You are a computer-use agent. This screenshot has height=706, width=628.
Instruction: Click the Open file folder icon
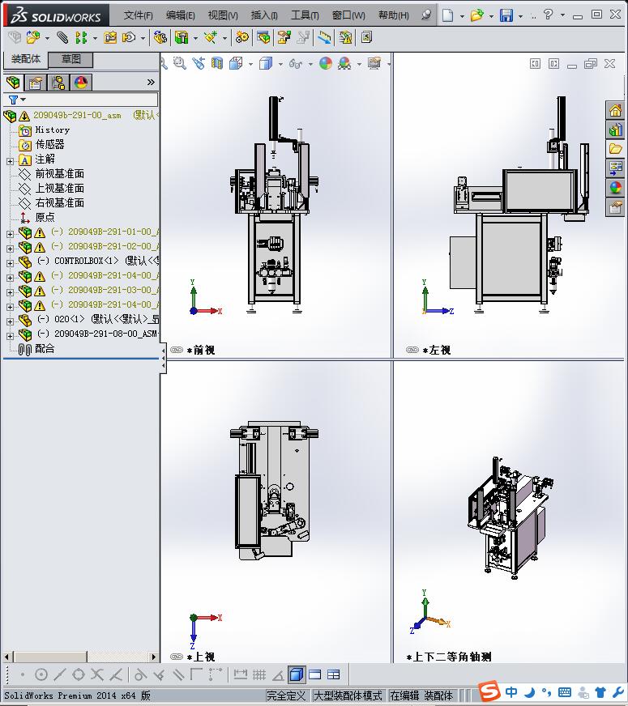click(476, 15)
